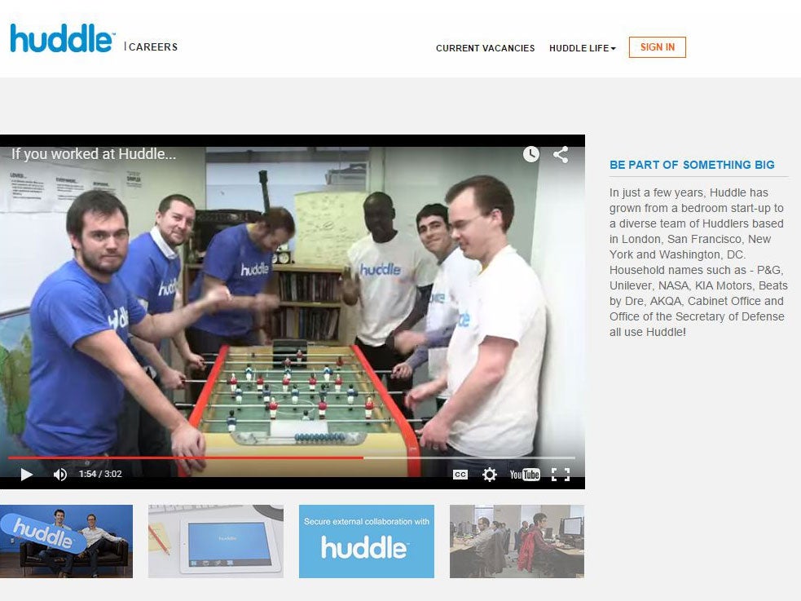Screen dimensions: 801x601
Task: Open Current Vacancies page
Action: 486,48
